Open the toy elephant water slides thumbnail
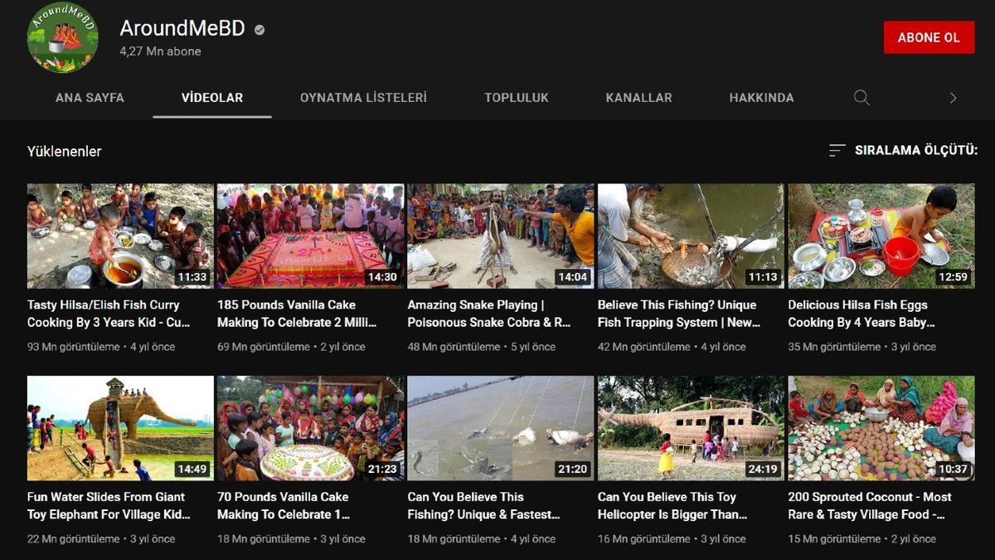The height and width of the screenshot is (560, 995). pos(119,427)
